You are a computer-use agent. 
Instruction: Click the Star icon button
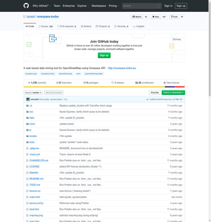[x=156, y=17]
